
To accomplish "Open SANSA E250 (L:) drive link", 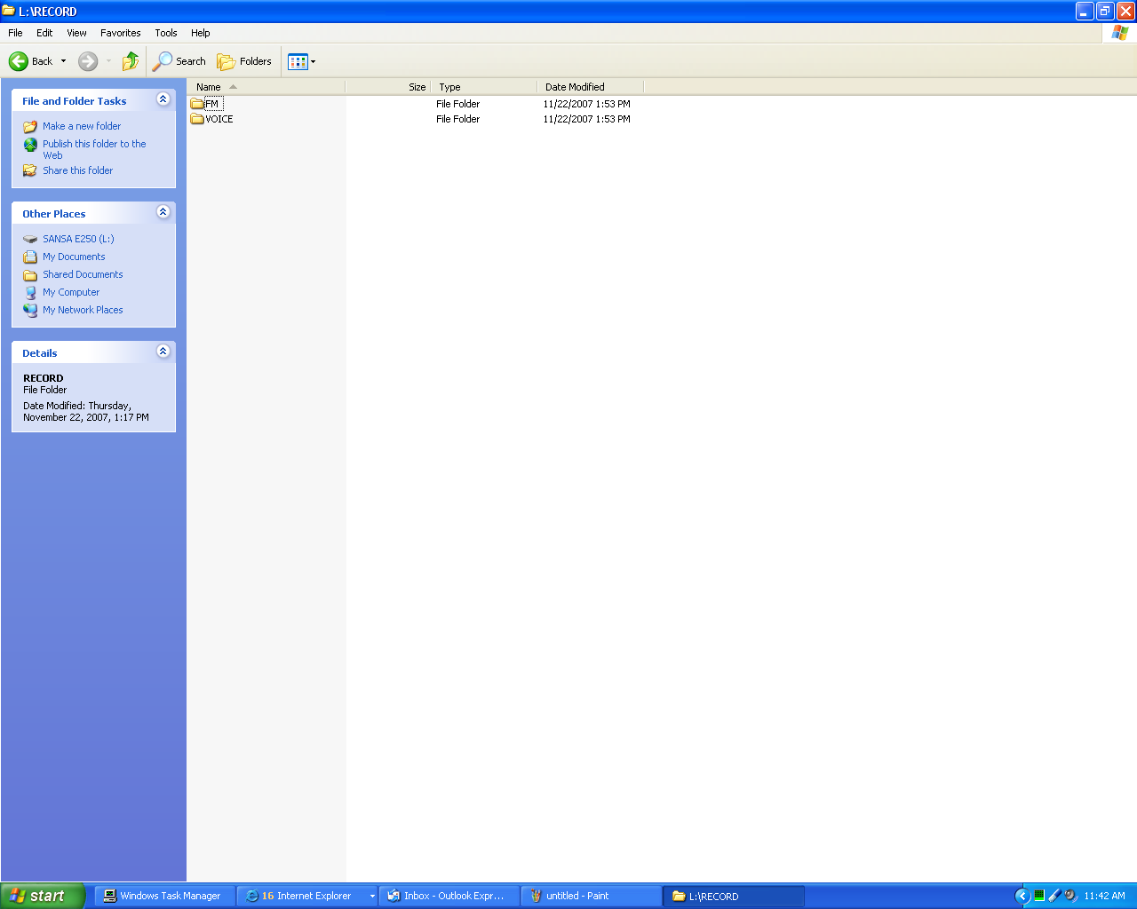I will [x=78, y=239].
